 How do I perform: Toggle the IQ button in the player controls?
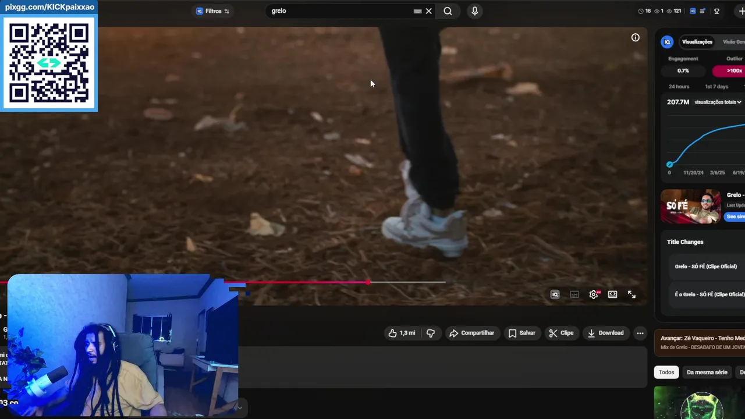click(555, 294)
